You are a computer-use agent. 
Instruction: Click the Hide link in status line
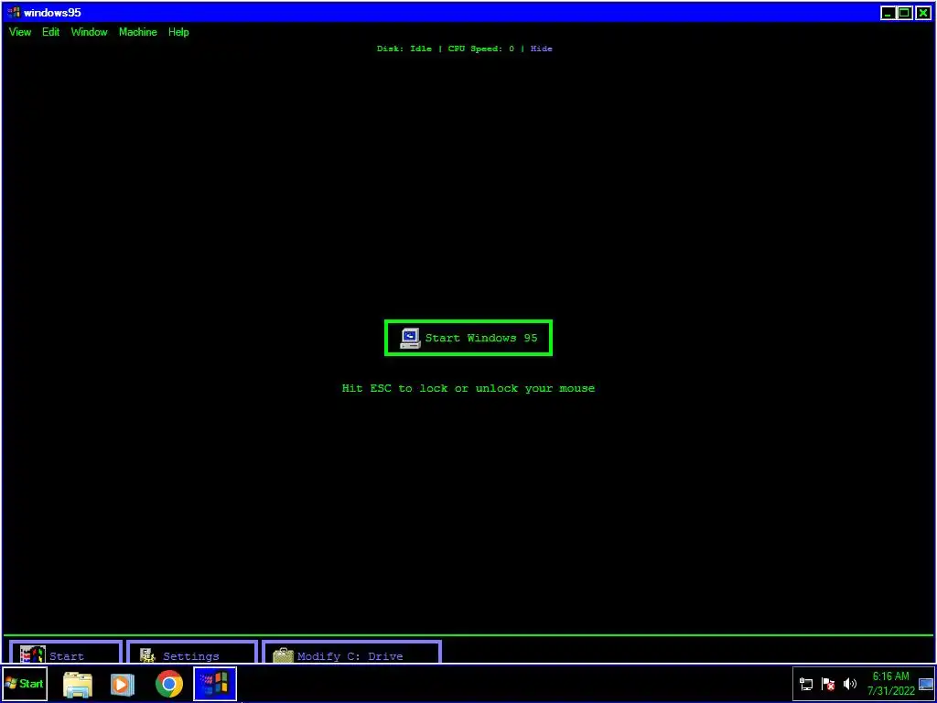coord(542,49)
